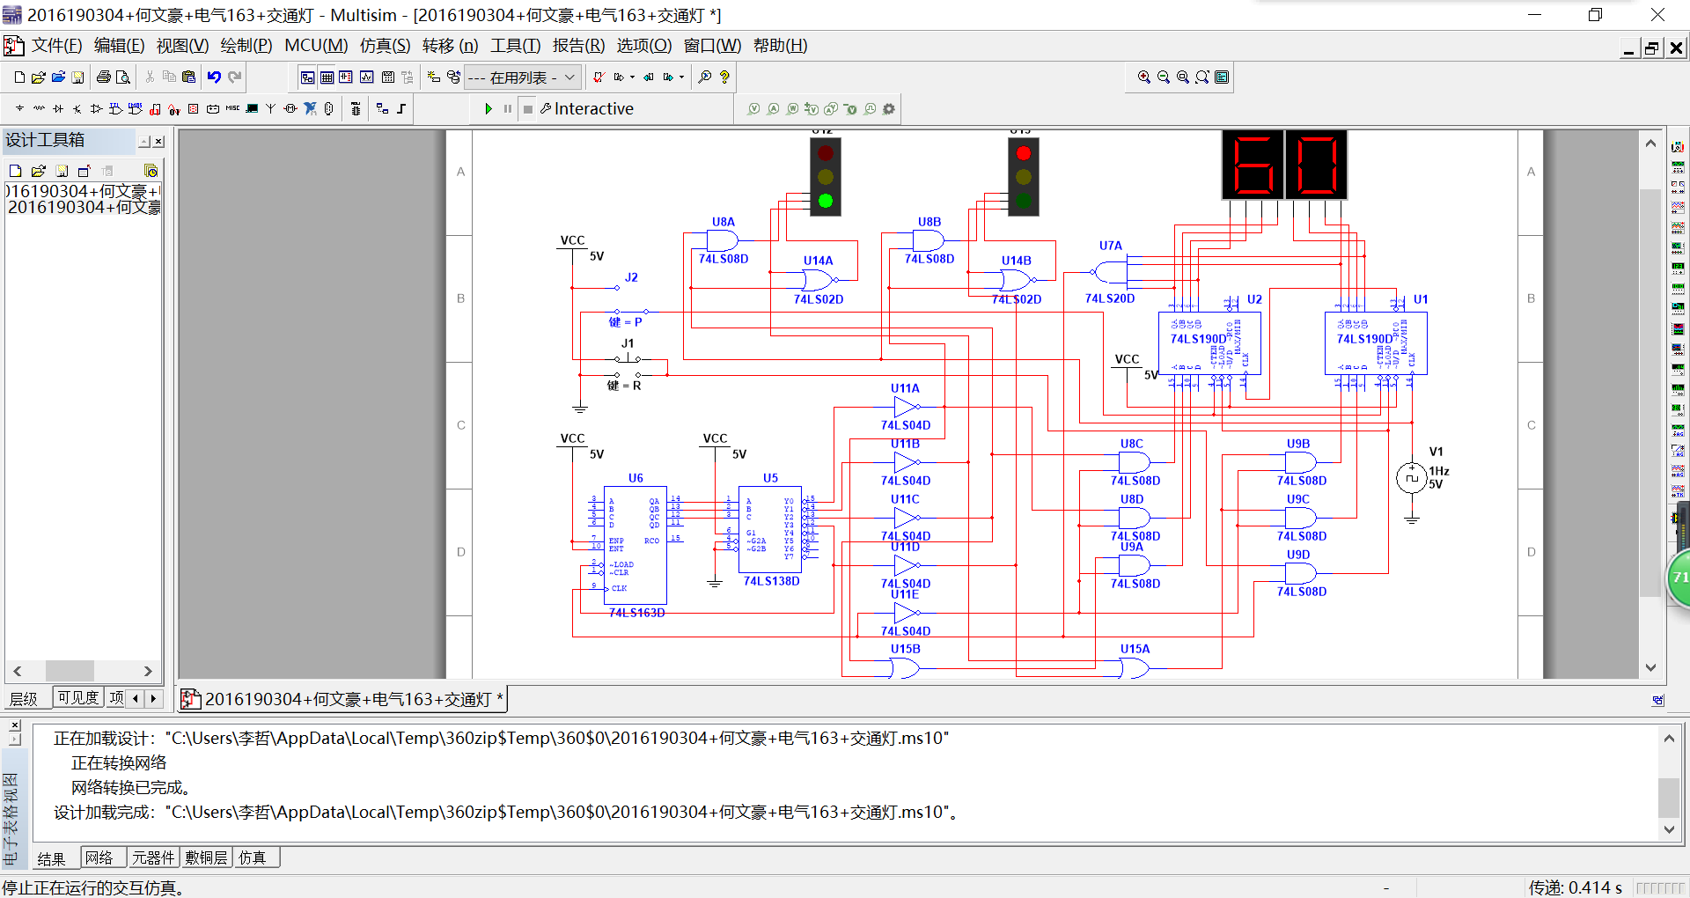Run the simulation with play button
This screenshot has height=898, width=1690.
[489, 109]
